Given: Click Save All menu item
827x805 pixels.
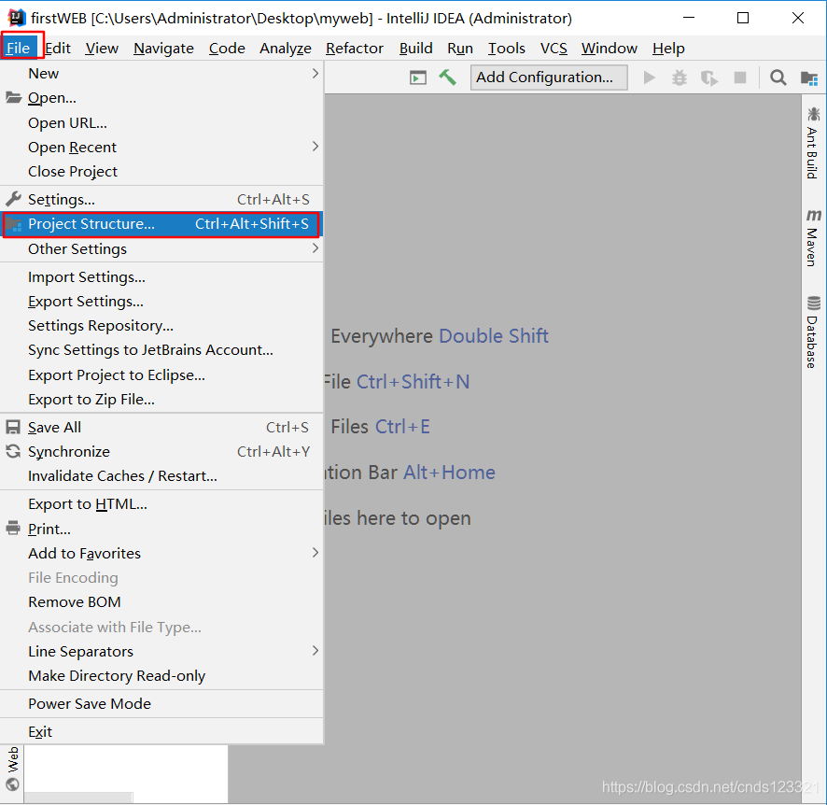Looking at the screenshot, I should point(161,428).
